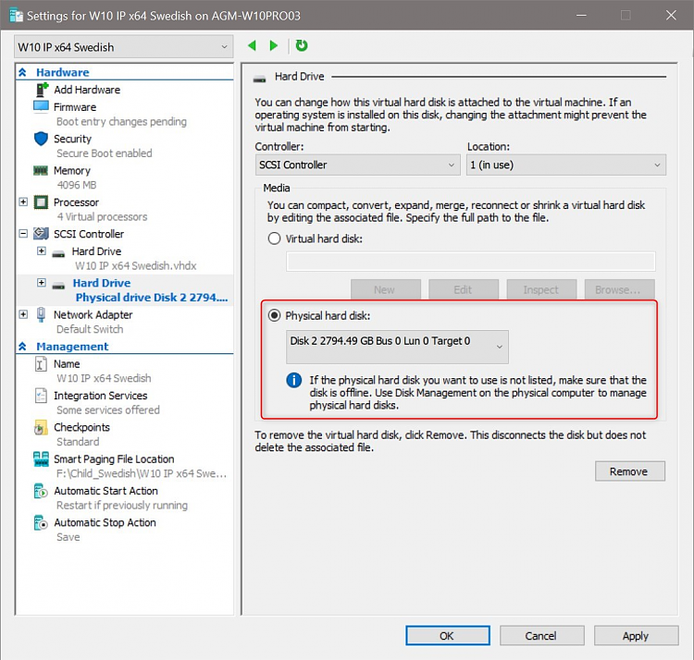
Task: Click the Automatic Stop Action icon
Action: click(41, 523)
